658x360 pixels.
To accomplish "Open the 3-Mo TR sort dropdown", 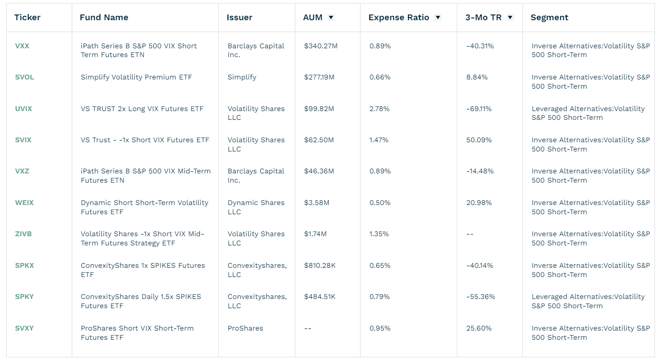I will [510, 17].
